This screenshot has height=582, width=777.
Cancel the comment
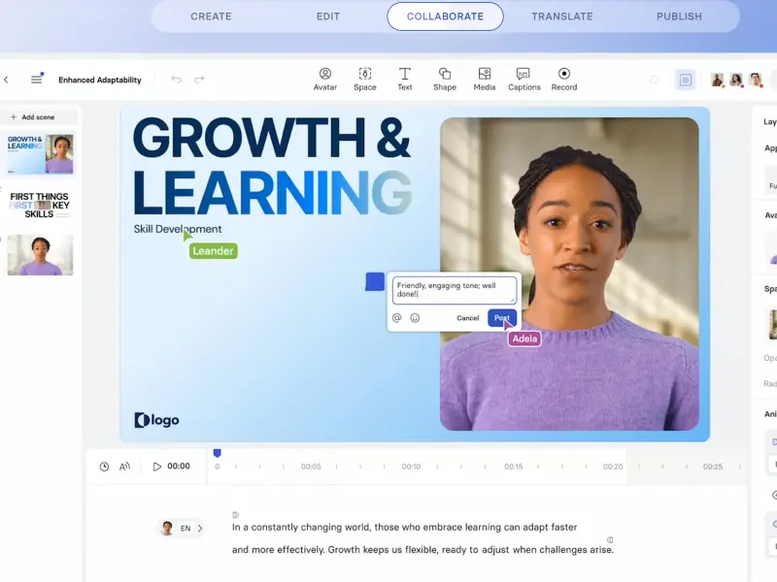(468, 318)
